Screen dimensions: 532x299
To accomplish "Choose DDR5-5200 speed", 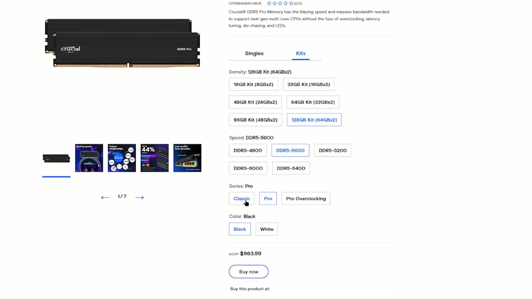I will click(x=332, y=150).
